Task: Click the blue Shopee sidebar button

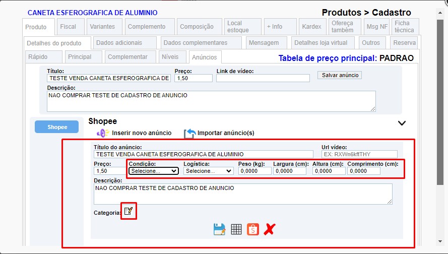Action: [x=57, y=127]
